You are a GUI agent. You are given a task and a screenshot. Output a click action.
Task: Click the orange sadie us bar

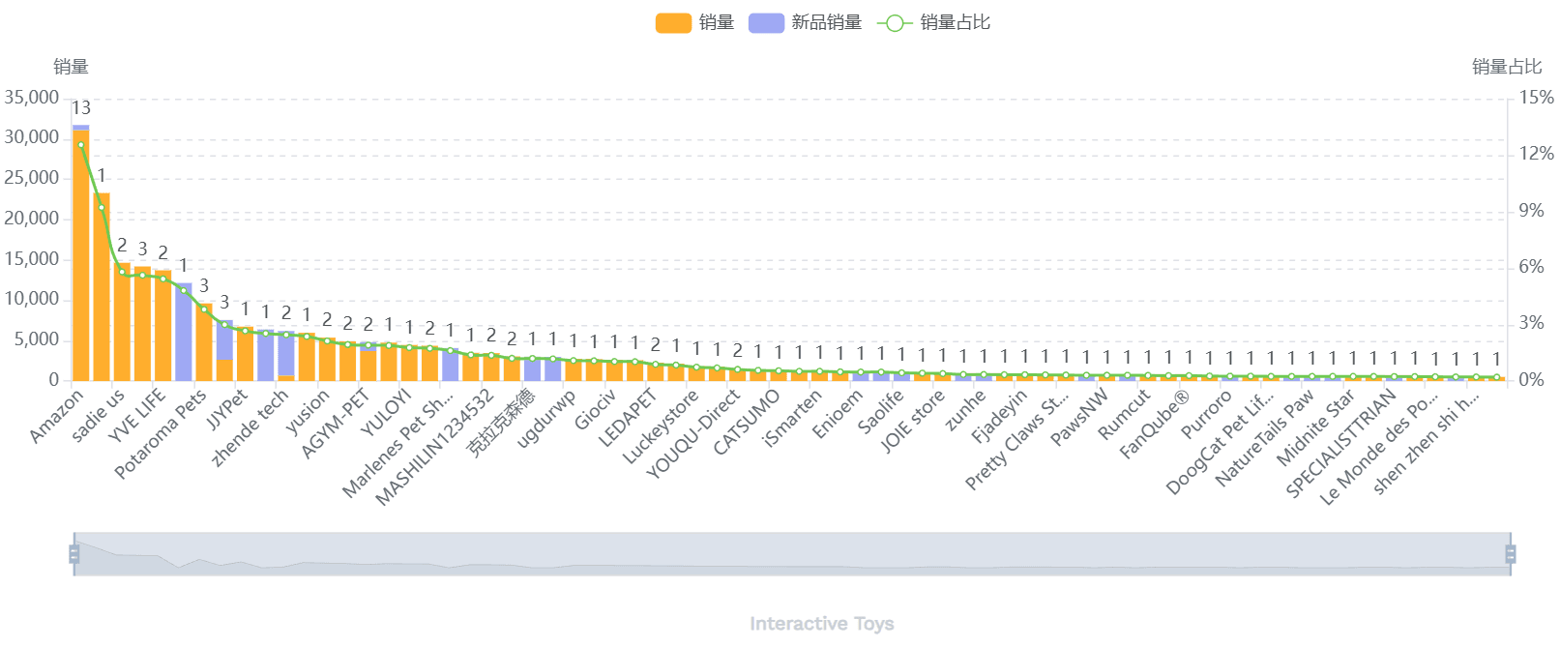102,290
